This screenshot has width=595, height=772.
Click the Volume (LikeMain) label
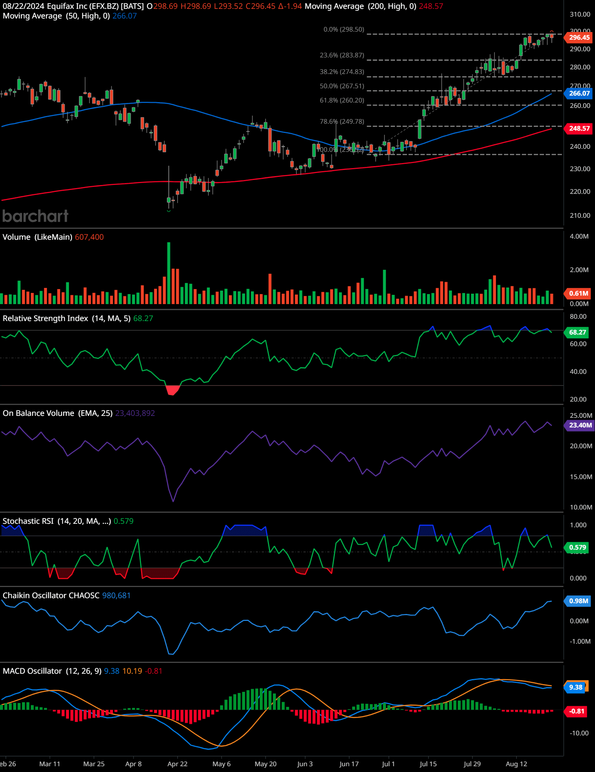[x=37, y=237]
